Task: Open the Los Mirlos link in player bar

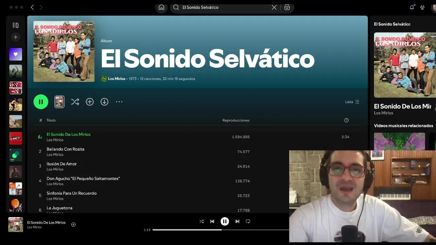Action: [x=34, y=227]
